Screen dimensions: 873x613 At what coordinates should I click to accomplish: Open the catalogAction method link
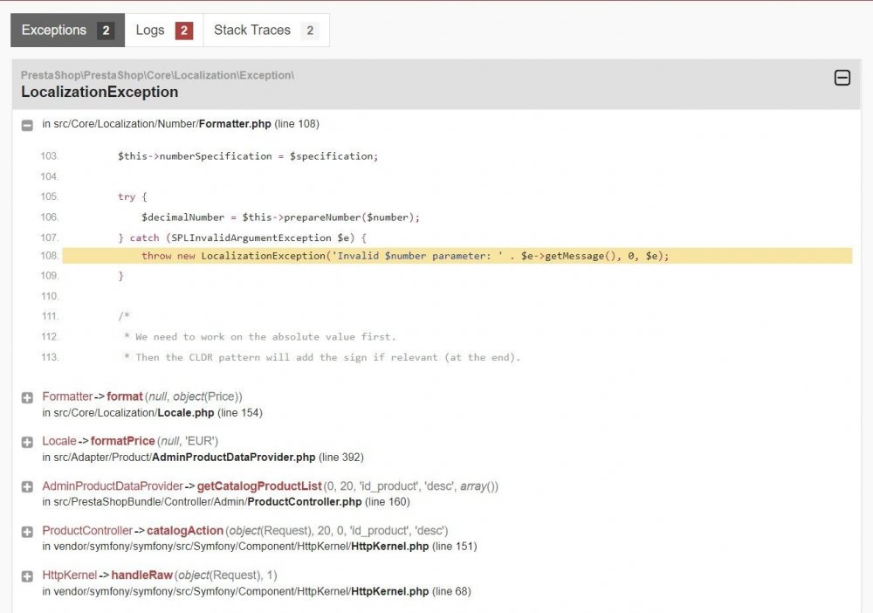(185, 530)
